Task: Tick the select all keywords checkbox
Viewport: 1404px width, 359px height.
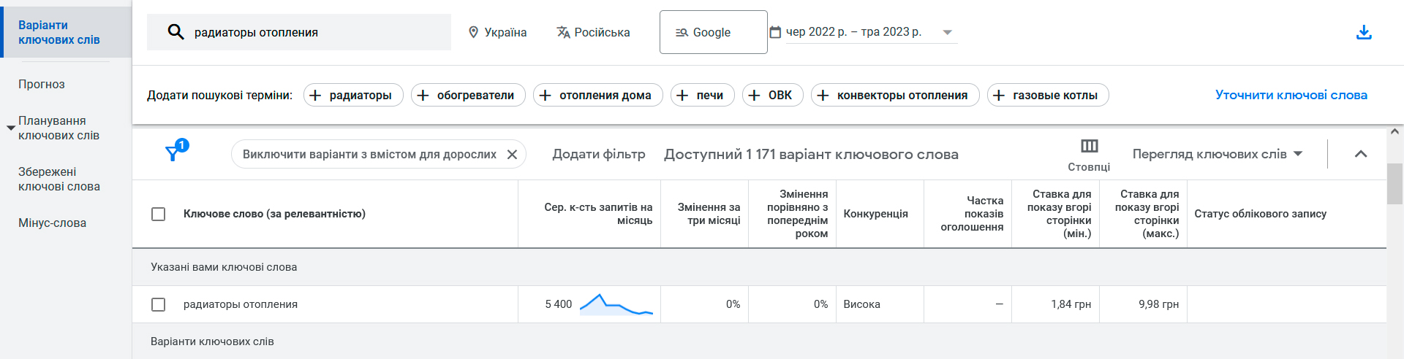Action: click(x=158, y=214)
